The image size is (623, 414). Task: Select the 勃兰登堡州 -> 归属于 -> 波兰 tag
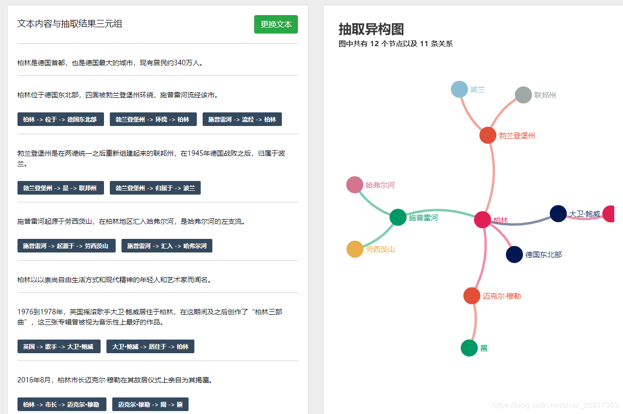pyautogui.click(x=155, y=188)
